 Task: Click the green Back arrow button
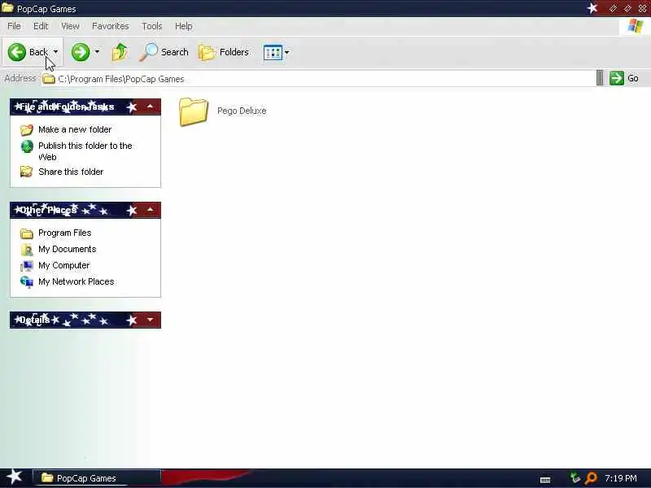point(17,52)
